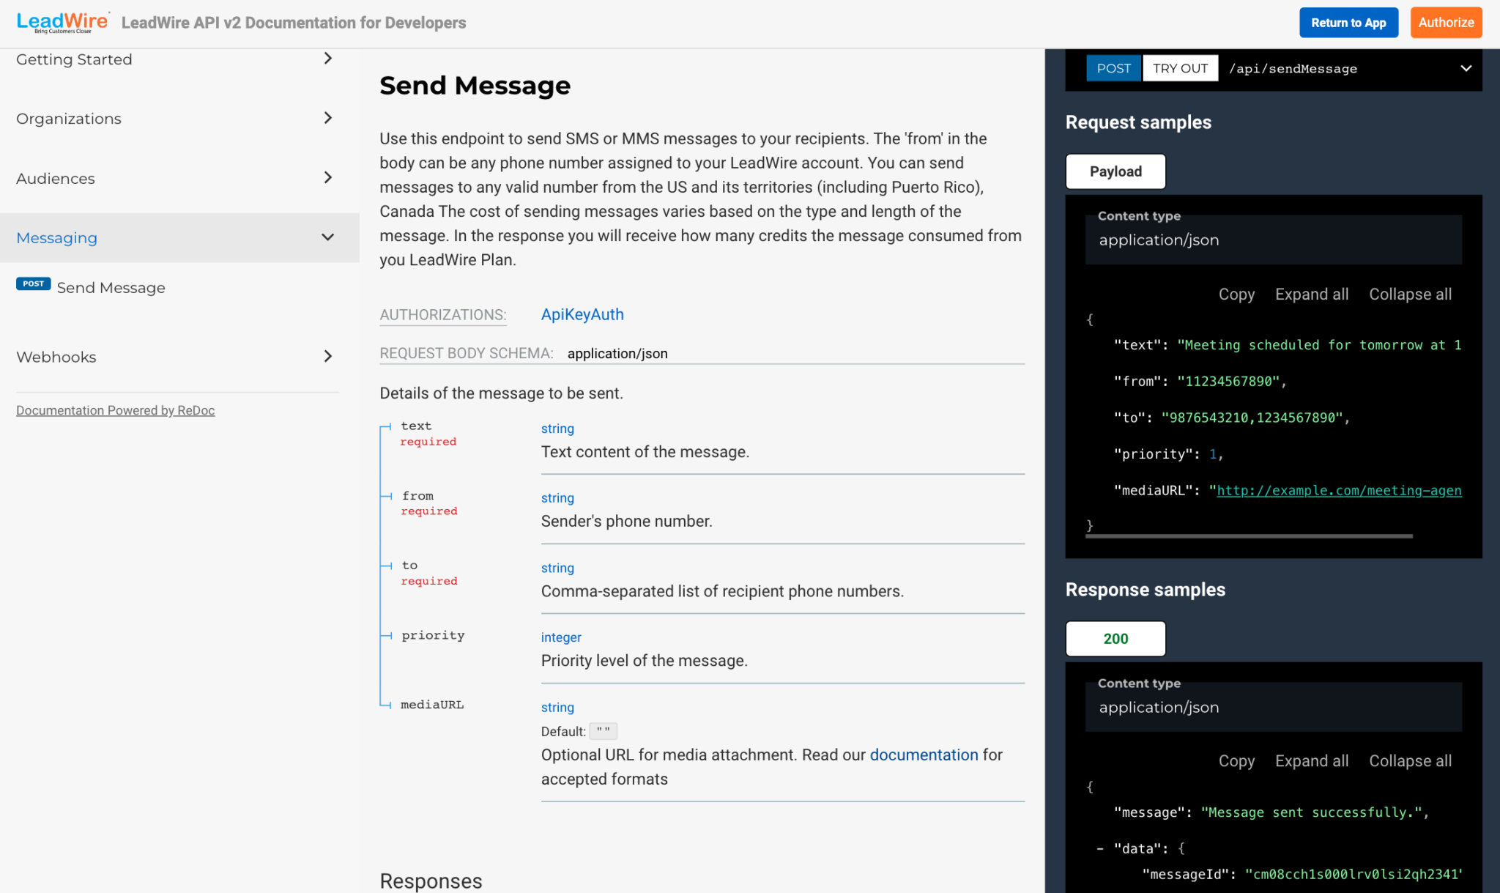Click Return to App button
The width and height of the screenshot is (1500, 893).
[1348, 23]
